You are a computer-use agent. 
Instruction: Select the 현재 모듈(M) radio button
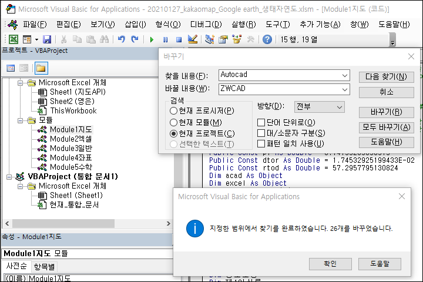click(173, 123)
